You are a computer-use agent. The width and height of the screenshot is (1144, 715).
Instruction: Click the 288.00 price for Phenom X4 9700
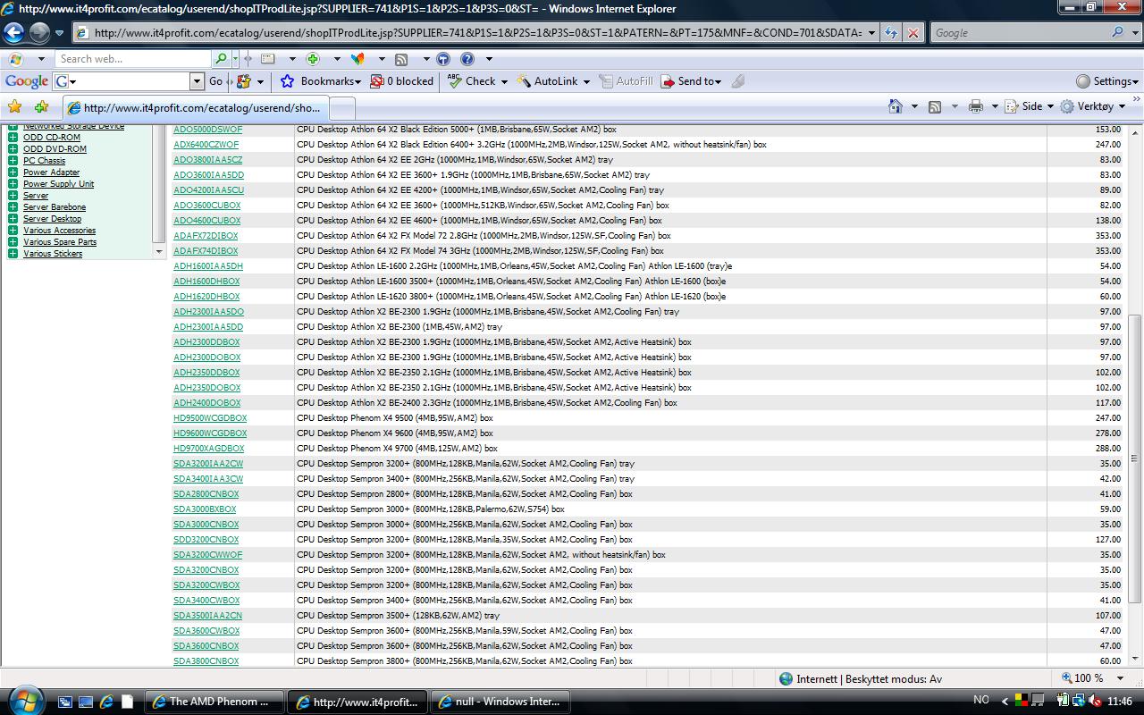click(x=1108, y=449)
